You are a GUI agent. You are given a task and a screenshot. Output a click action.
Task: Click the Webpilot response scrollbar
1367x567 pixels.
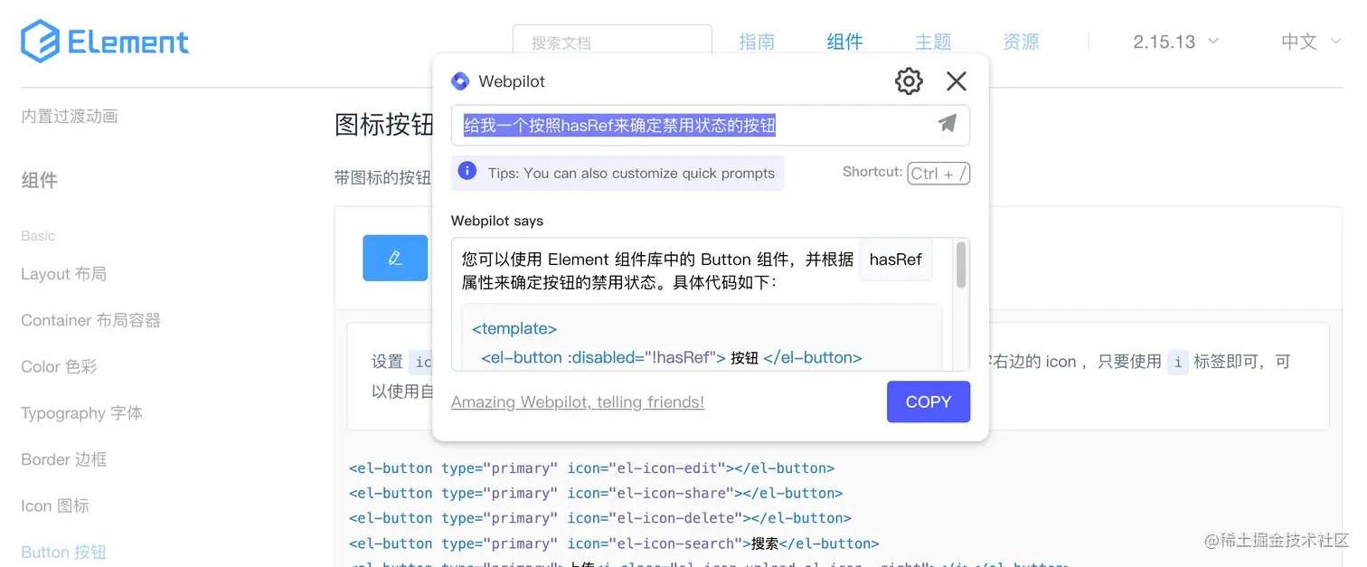(x=961, y=265)
